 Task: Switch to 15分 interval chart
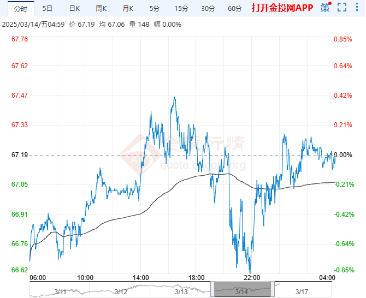pyautogui.click(x=181, y=8)
